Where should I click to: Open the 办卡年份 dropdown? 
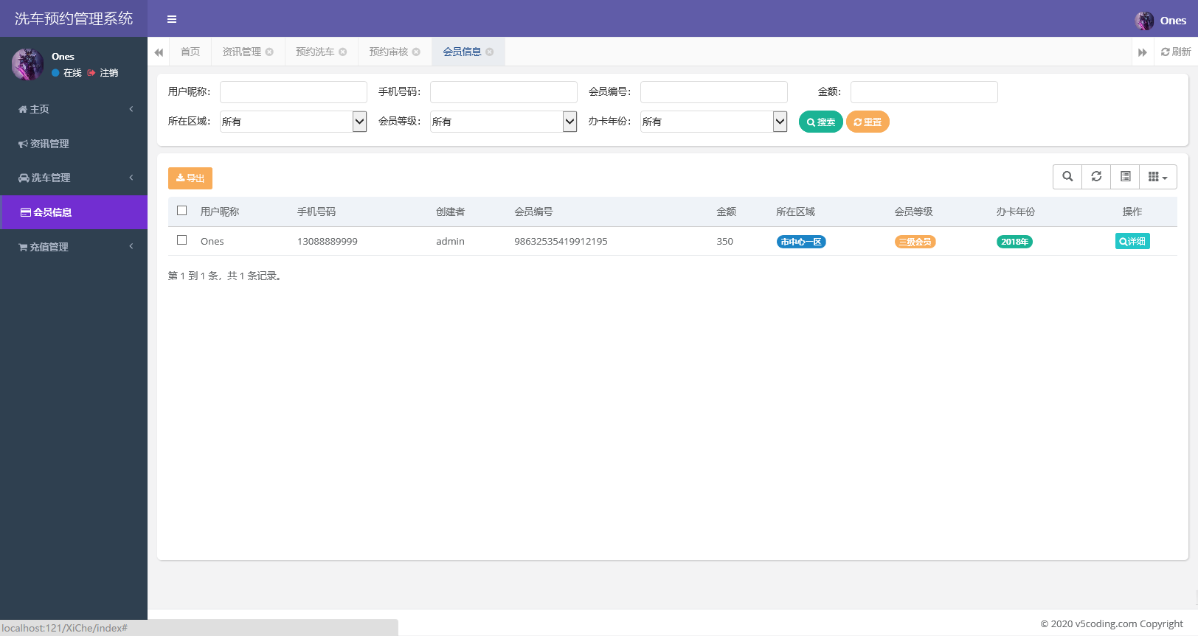click(714, 122)
